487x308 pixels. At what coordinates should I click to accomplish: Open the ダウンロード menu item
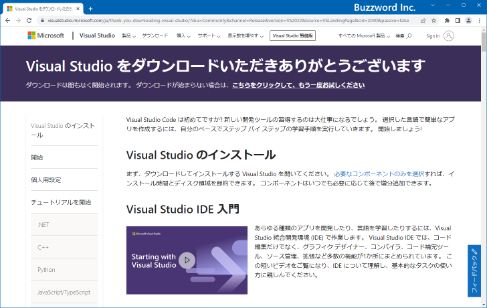[155, 35]
